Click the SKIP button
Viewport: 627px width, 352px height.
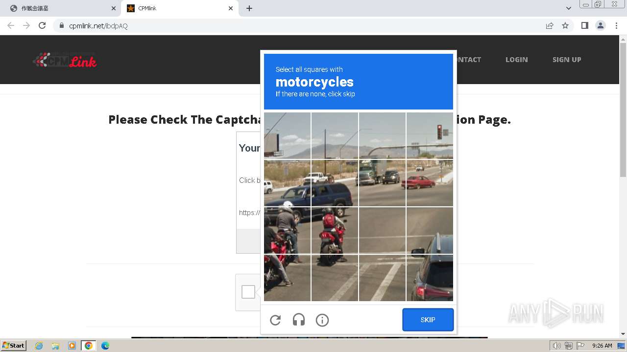[x=428, y=320]
